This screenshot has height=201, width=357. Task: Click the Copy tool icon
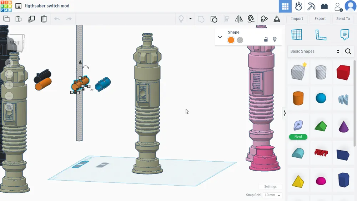[x=6, y=19]
